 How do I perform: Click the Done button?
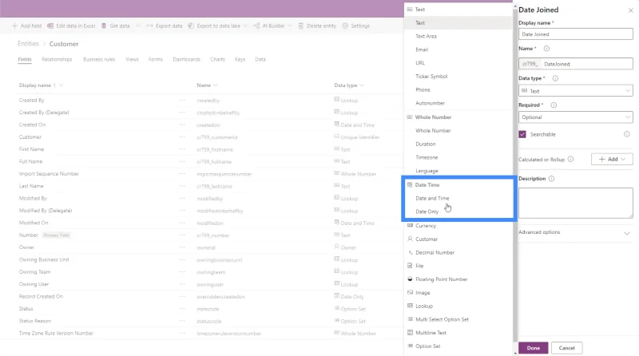(533, 348)
